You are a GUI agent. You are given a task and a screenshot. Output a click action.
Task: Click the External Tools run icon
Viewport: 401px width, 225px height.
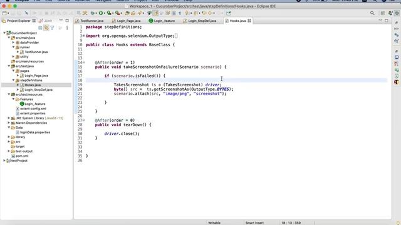117,13
